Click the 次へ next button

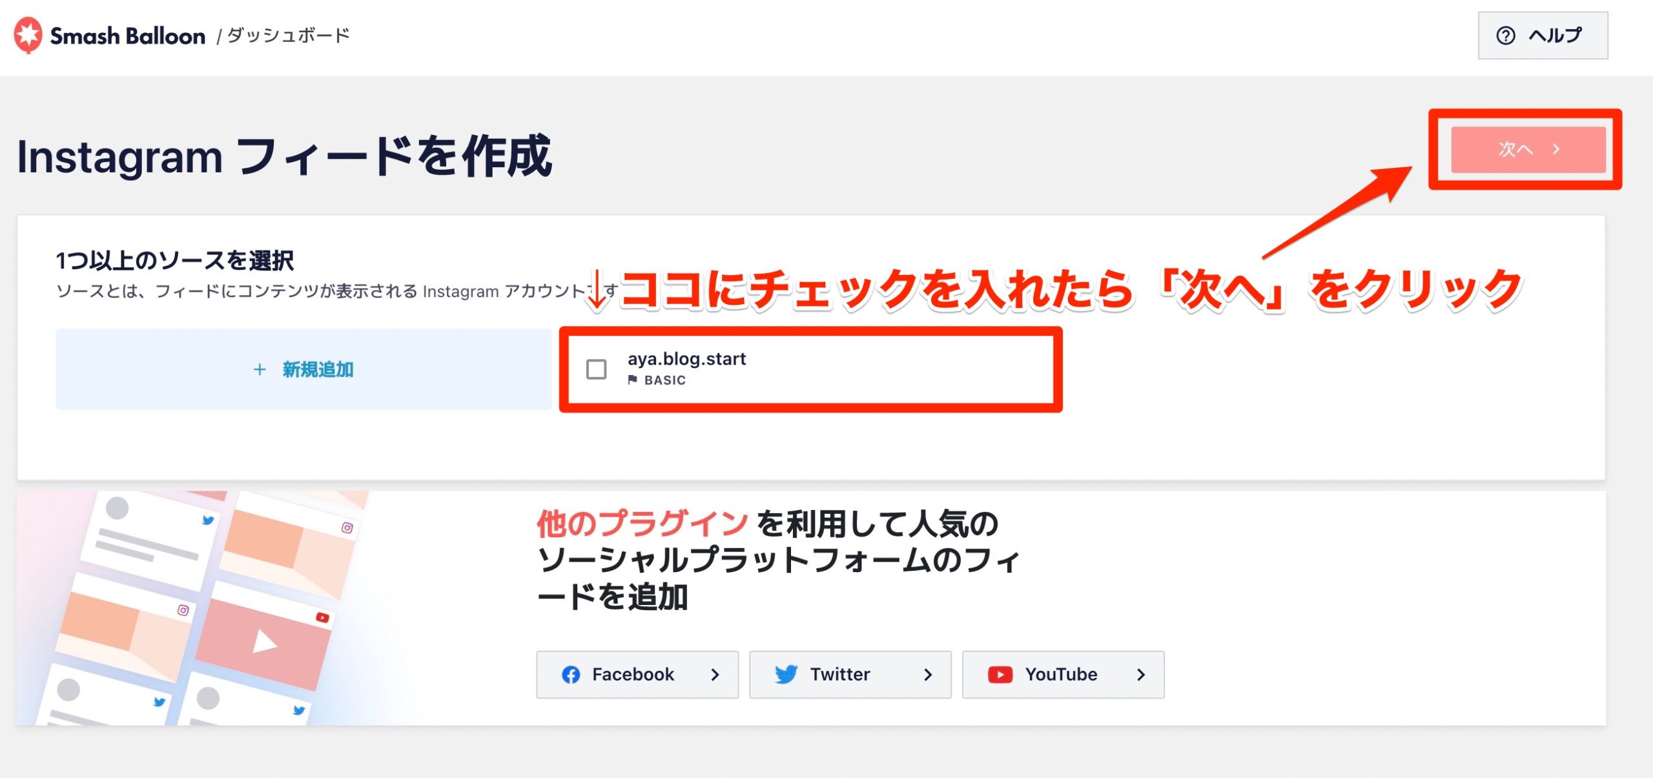1528,149
